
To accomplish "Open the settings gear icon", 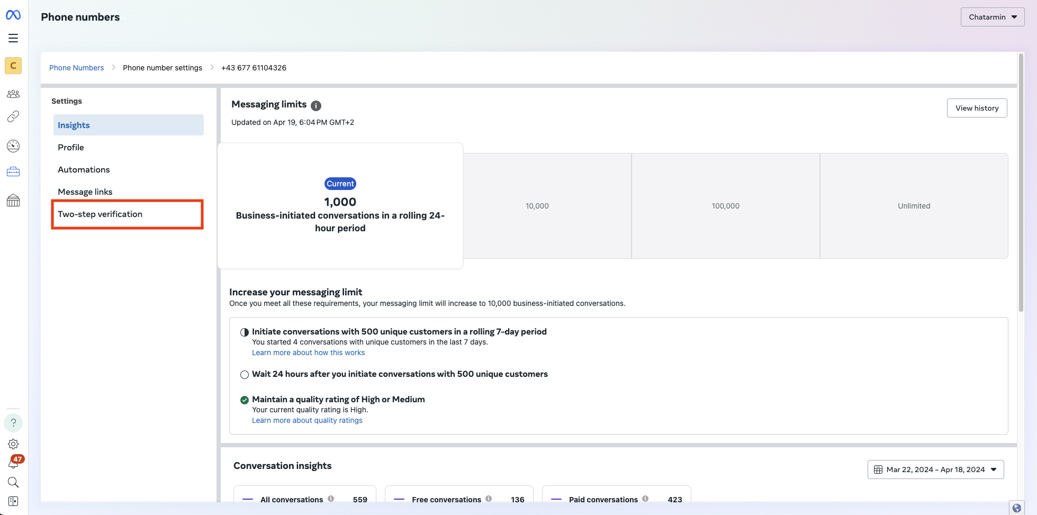I will [x=13, y=444].
